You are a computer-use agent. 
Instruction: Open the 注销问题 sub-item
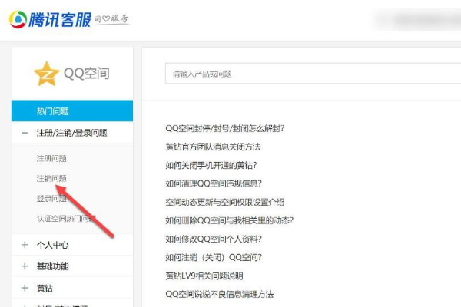(51, 178)
